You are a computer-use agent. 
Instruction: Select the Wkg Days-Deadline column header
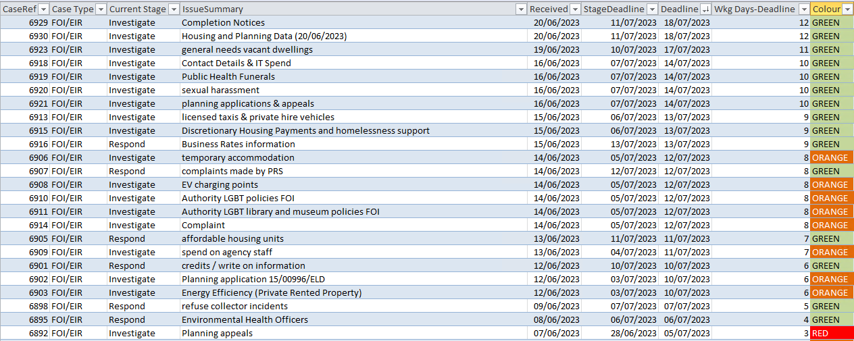(x=761, y=9)
